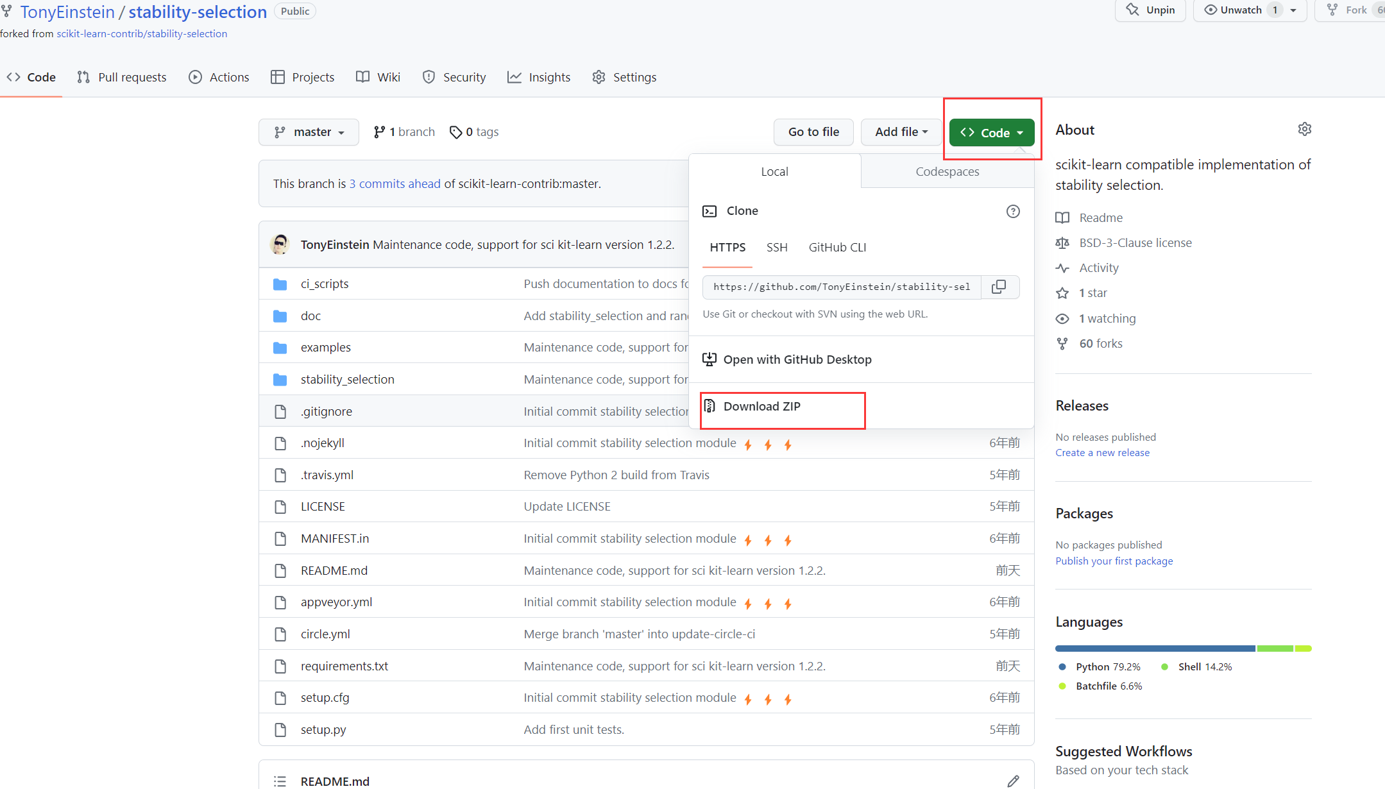Copy the HTTPS clone URL
This screenshot has height=789, width=1385.
[x=999, y=287]
